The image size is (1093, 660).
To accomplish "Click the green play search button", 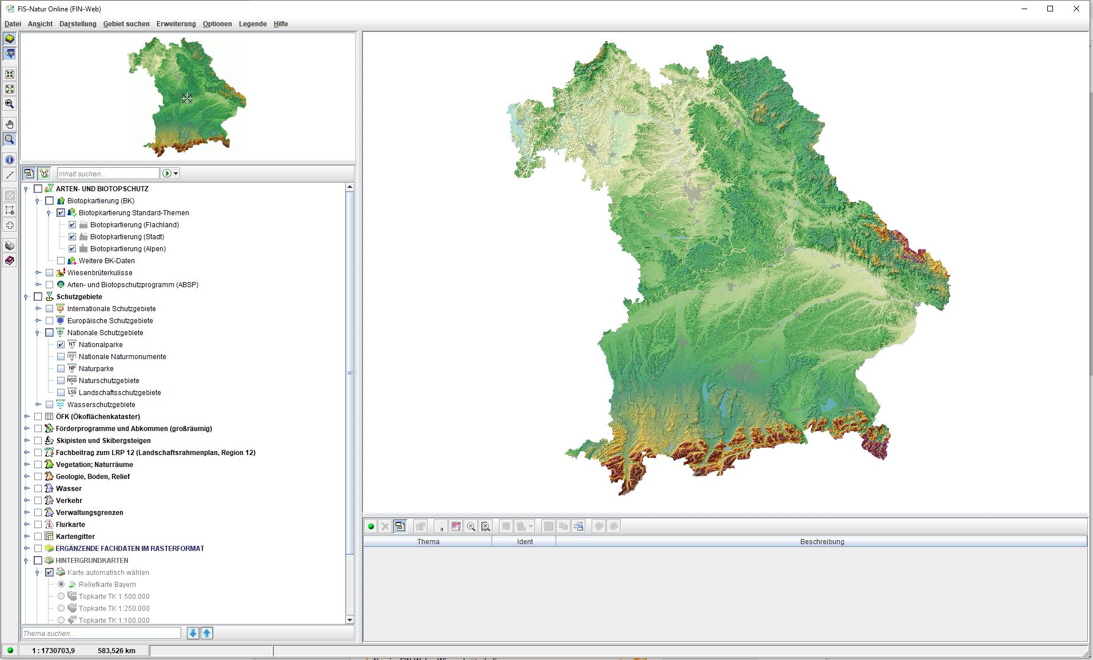I will (x=167, y=174).
